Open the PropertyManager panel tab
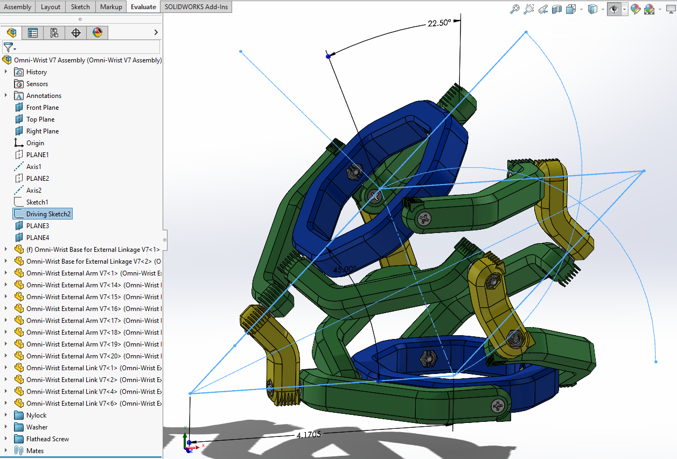The image size is (677, 459). [33, 33]
